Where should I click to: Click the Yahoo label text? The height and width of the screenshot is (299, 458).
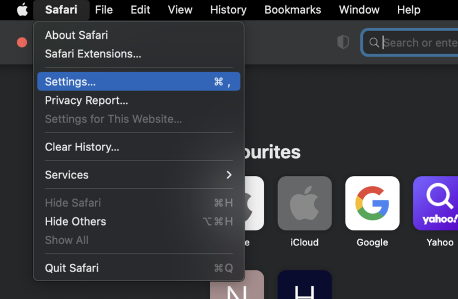point(440,242)
